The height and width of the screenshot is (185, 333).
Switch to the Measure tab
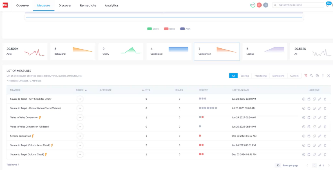(44, 6)
